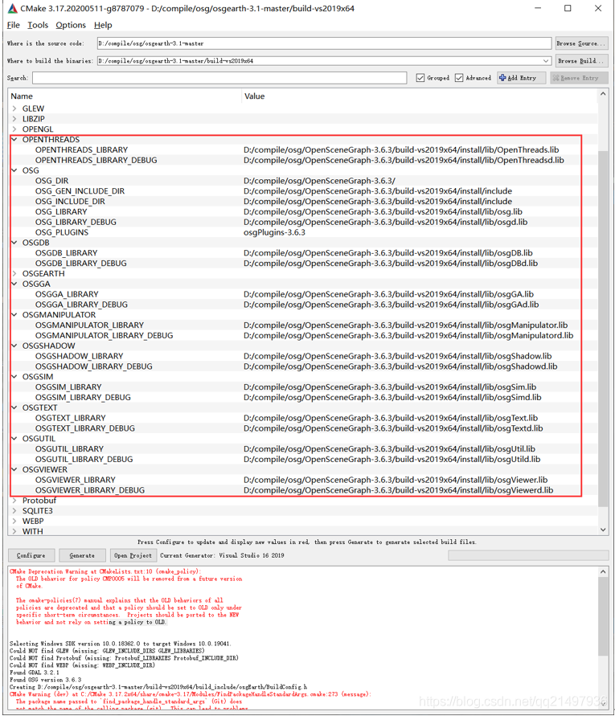Click the 'Found GDAL 3.2.1' log line
The width and height of the screenshot is (615, 716).
pyautogui.click(x=35, y=672)
